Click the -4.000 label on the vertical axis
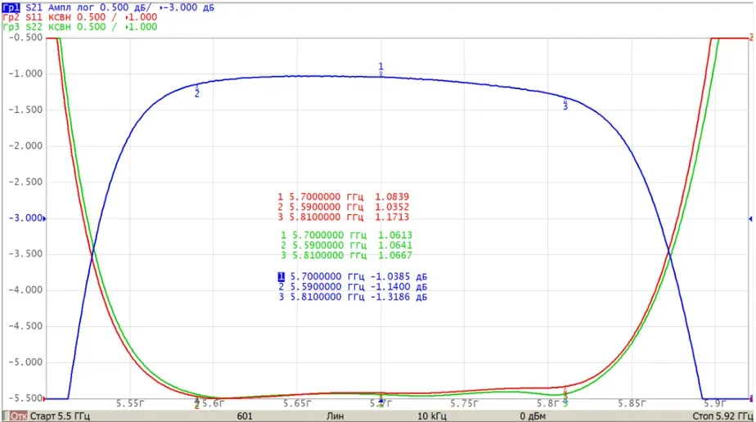 (x=25, y=290)
